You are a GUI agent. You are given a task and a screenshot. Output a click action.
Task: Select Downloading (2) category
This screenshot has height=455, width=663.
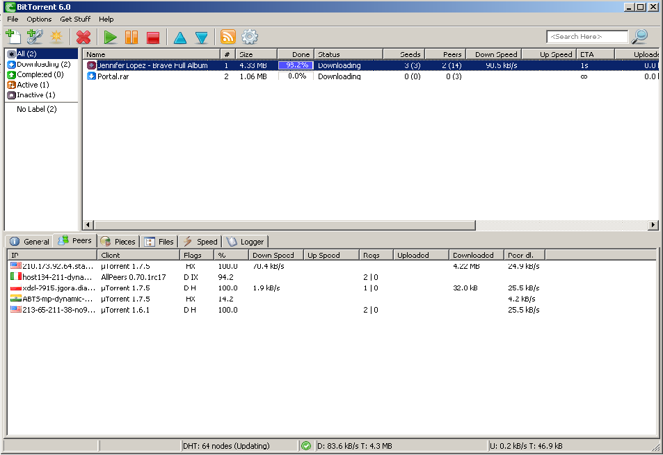click(x=42, y=64)
